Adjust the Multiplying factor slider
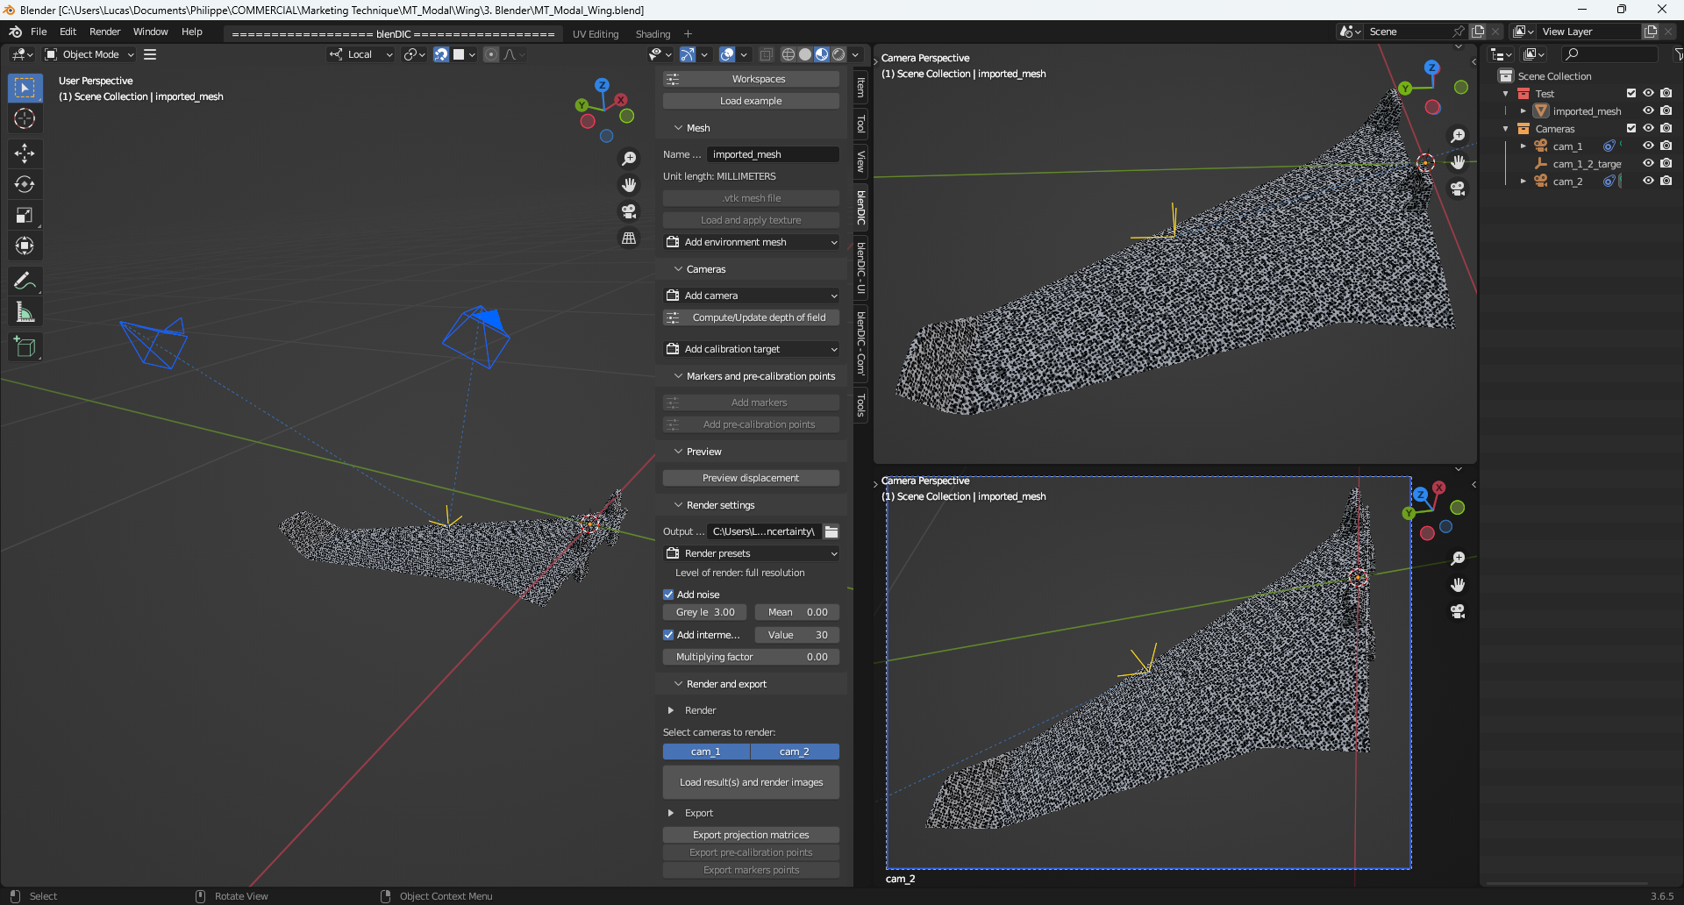Screen dimensions: 1684x905 coord(751,657)
